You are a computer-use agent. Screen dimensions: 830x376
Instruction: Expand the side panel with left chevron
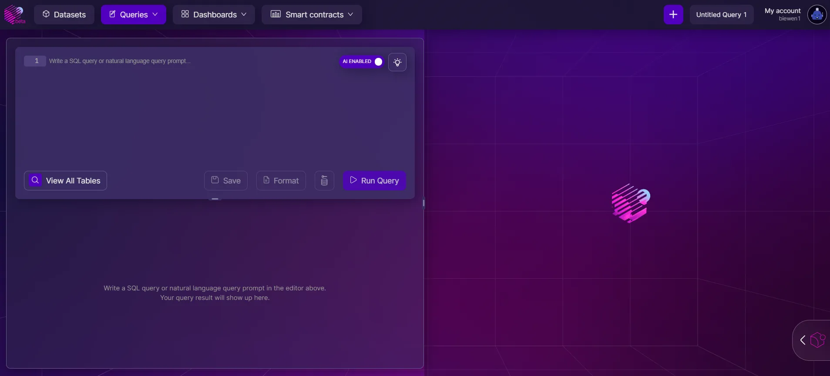[803, 340]
